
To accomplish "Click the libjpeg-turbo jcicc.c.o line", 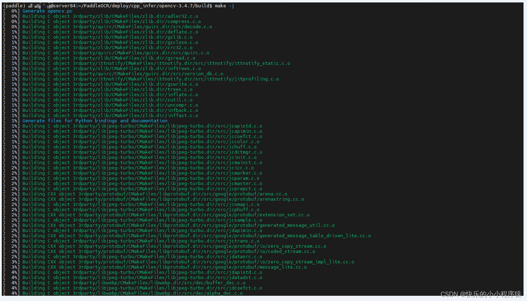I will point(129,168).
